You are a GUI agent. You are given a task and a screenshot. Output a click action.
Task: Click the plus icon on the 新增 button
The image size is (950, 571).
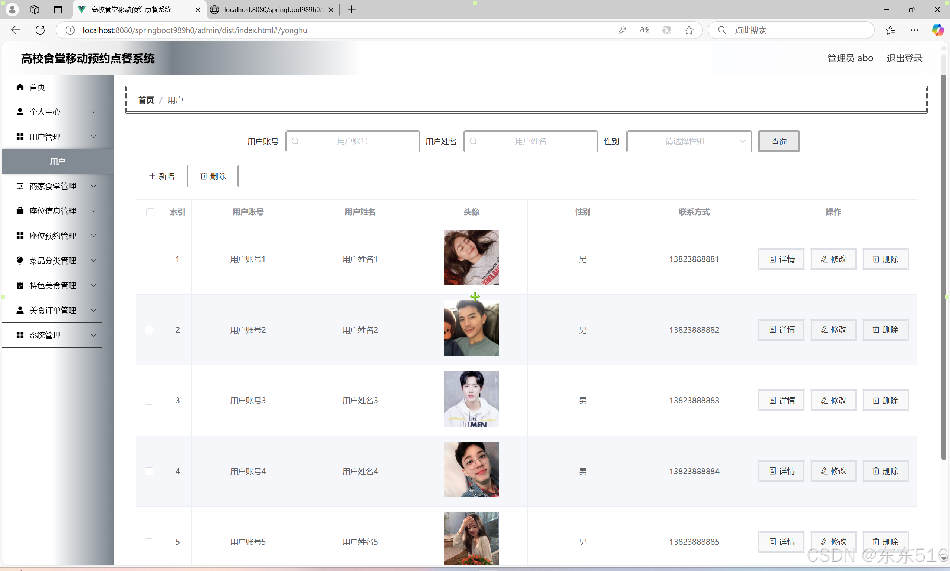(153, 176)
